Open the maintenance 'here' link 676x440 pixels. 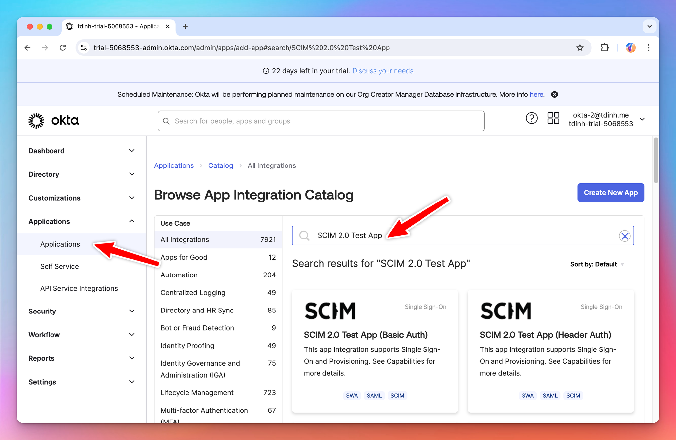tap(536, 94)
